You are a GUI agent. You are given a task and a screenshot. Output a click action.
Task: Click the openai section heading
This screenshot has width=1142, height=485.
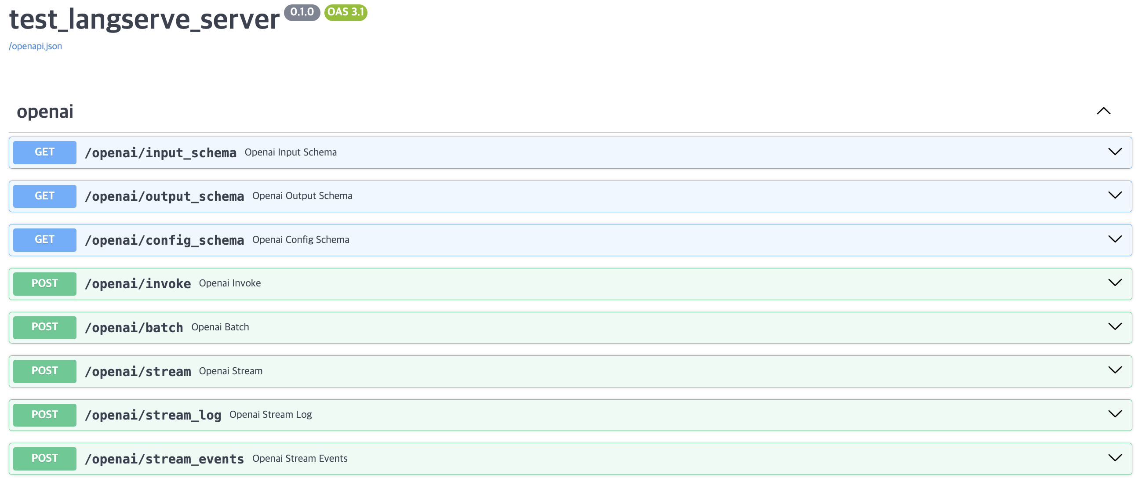(x=45, y=112)
